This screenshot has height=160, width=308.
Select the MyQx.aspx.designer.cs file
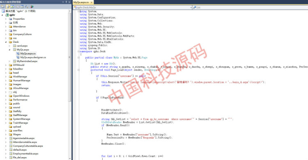pos(33,58)
